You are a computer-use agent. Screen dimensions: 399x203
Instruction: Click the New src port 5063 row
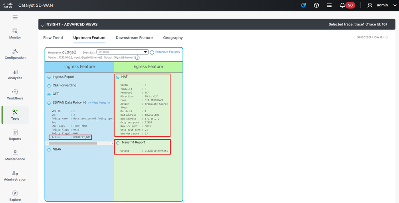[x=136, y=126]
